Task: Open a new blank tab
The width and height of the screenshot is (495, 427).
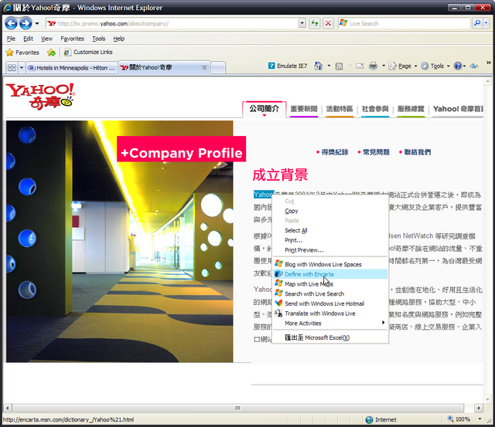Action: tap(218, 67)
